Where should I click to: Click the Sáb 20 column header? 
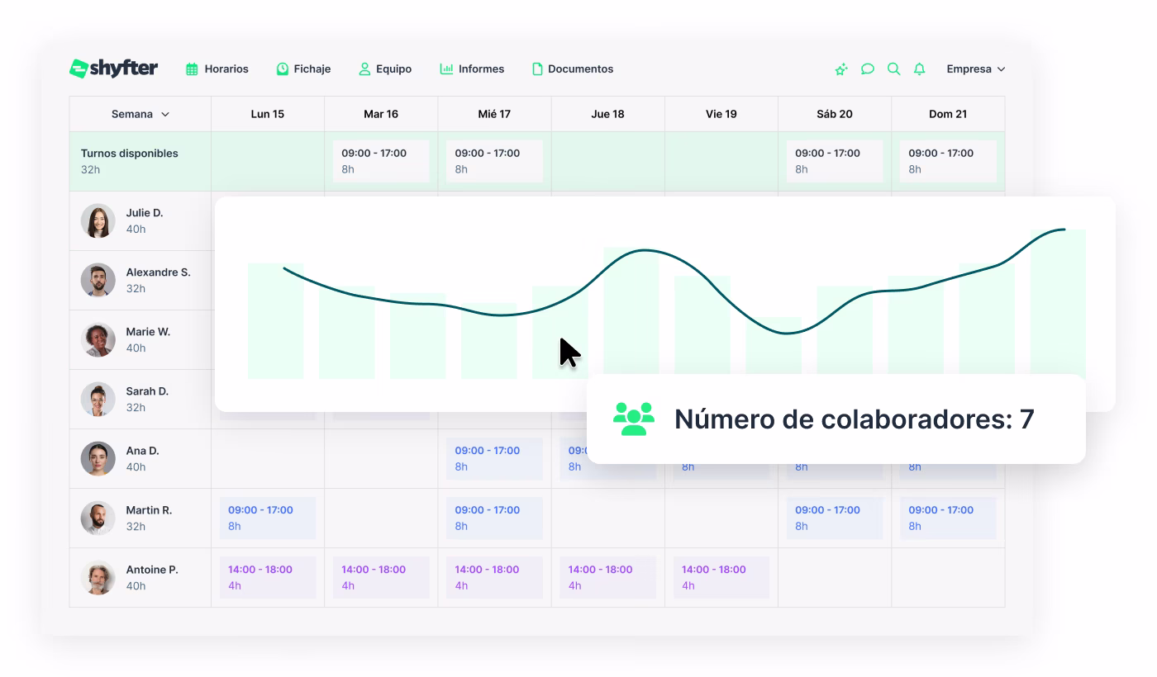[835, 114]
